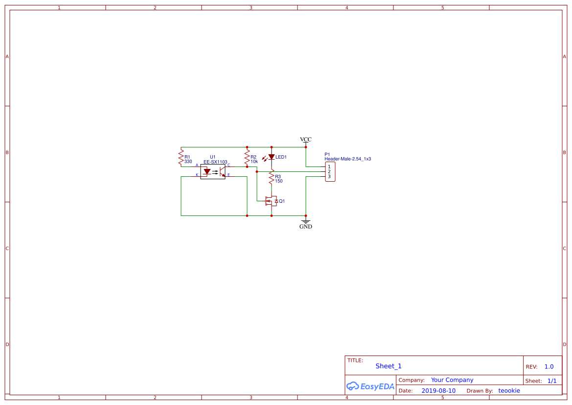Screen dimensions: 572x405
Task: Click the 'R1' designator label
Action: [x=187, y=157]
